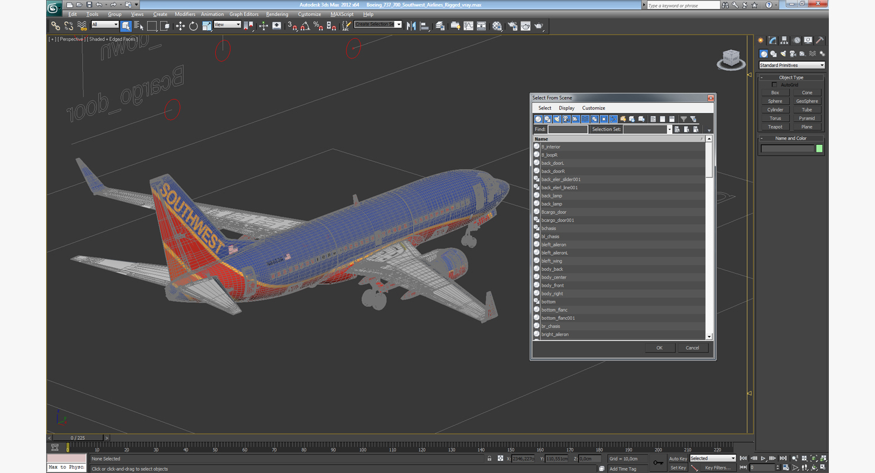Open Render Setup from toolbar
The image size is (875, 473).
coord(512,26)
